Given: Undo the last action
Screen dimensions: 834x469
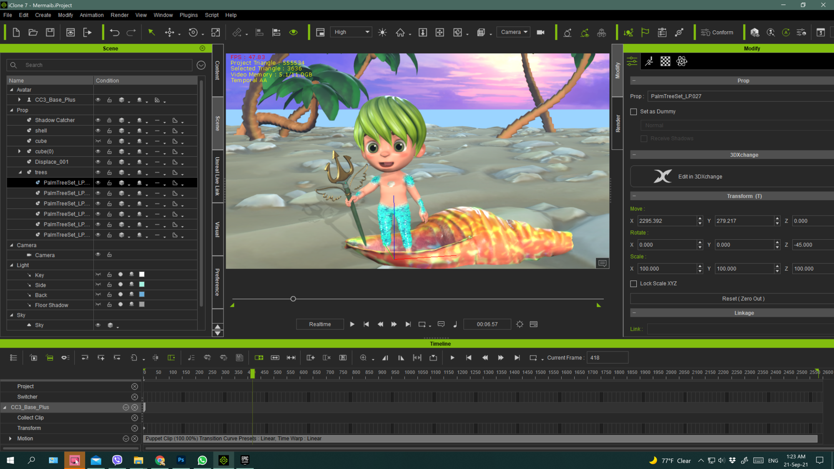Looking at the screenshot, I should 115,33.
